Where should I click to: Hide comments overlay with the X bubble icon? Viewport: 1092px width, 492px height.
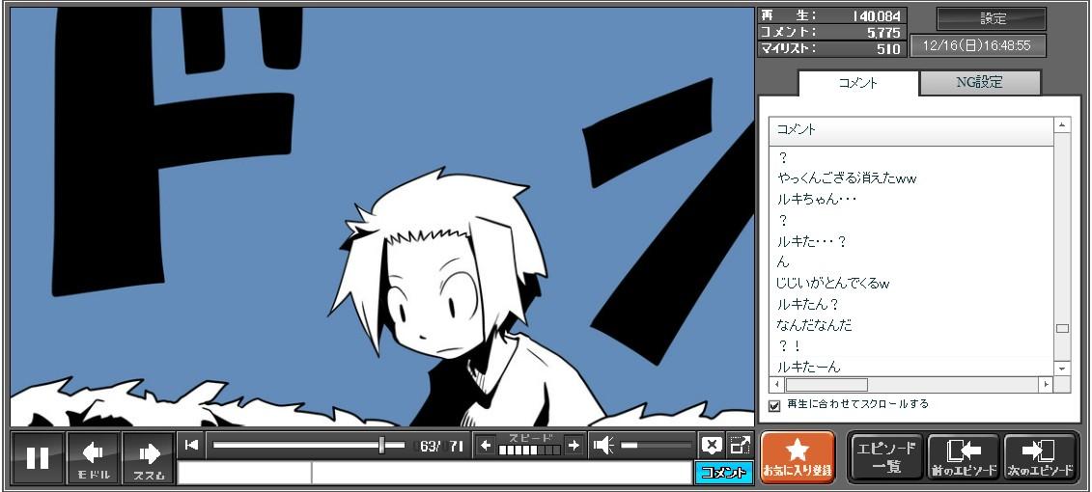pos(712,445)
